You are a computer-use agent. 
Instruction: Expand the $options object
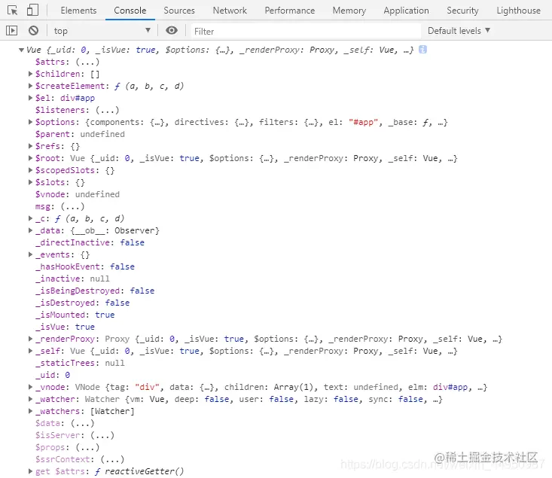pyautogui.click(x=30, y=122)
